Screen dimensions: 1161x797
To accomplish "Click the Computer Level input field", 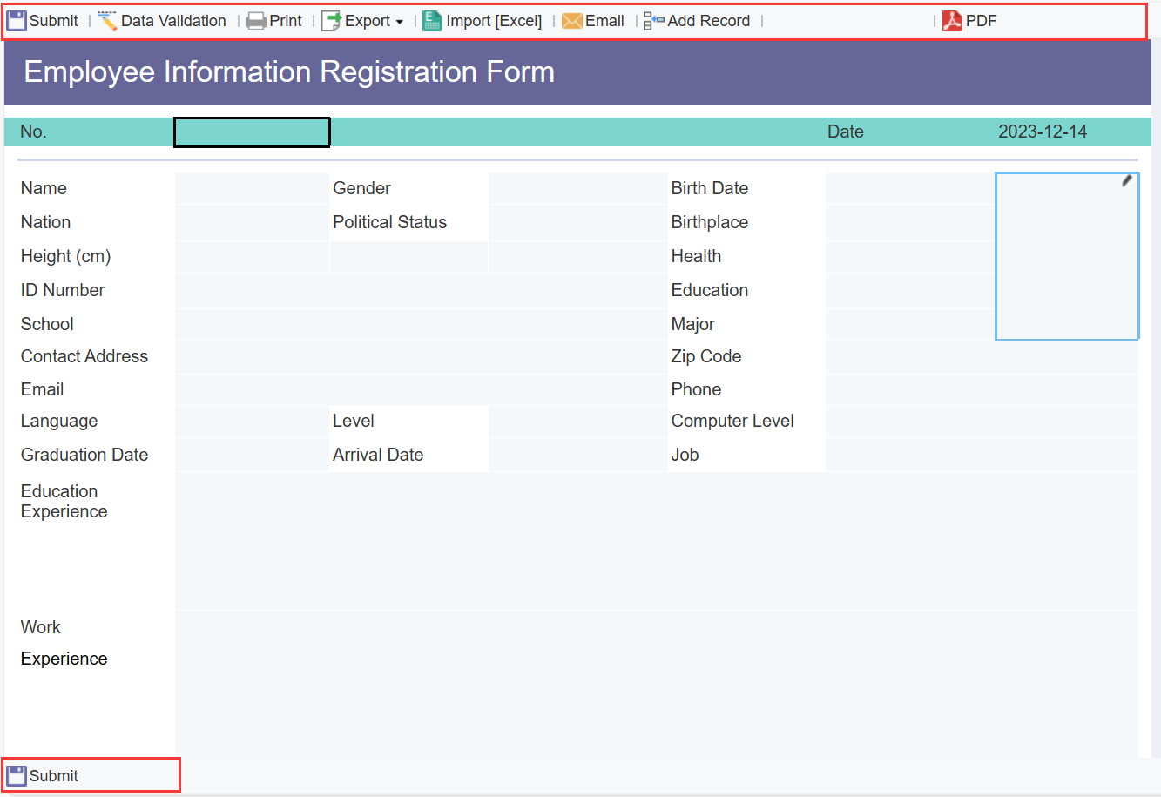I will 982,422.
